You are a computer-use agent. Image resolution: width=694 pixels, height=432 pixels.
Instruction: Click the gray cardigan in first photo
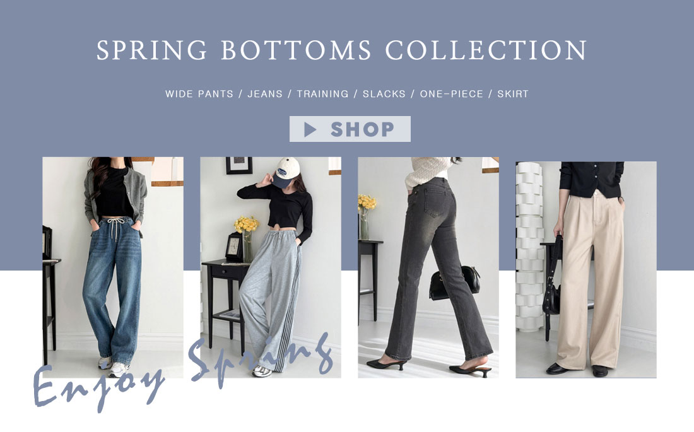coord(116,197)
